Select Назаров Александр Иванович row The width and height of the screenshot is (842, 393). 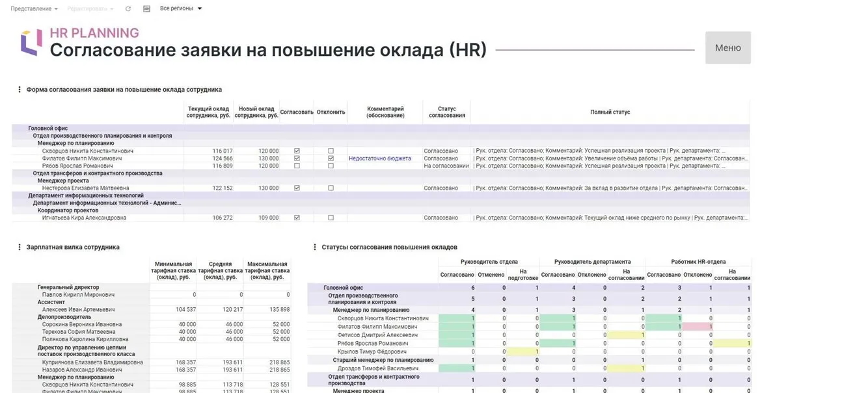[151, 370]
